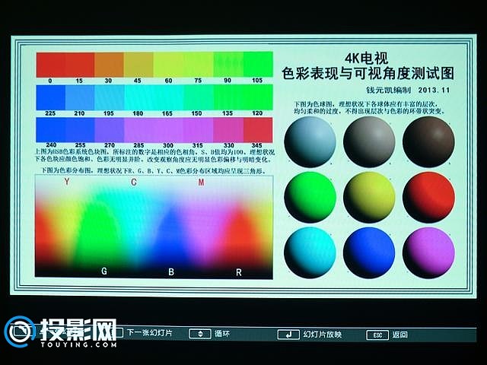Viewport: 487px width, 365px height.
Task: Start playback via 幻灯片放映 label
Action: (323, 335)
